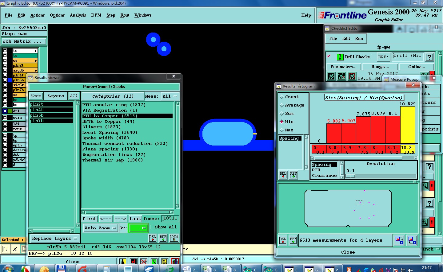Open Windows Start button
This screenshot has width=443, height=272.
click(x=8, y=269)
